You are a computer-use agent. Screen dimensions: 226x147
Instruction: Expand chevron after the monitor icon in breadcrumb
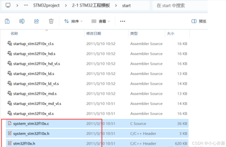coord(17,6)
